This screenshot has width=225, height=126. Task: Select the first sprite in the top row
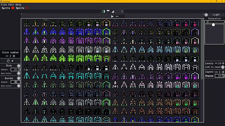tap(27, 23)
